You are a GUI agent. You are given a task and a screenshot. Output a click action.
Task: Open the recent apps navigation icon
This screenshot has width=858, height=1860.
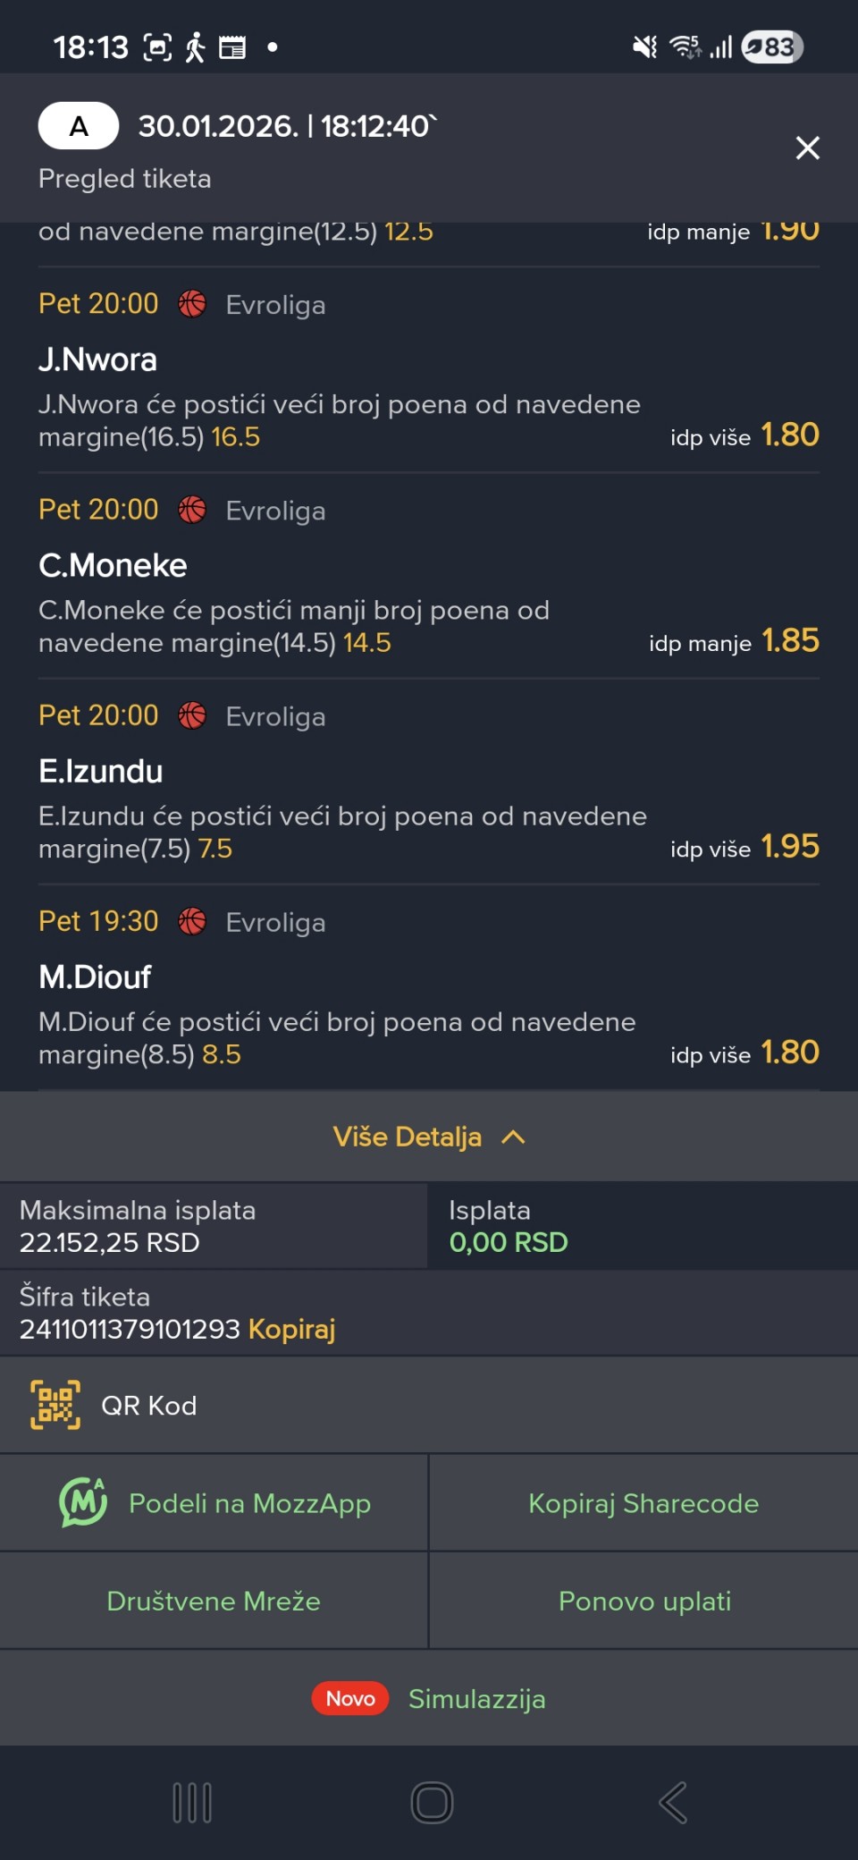192,1802
